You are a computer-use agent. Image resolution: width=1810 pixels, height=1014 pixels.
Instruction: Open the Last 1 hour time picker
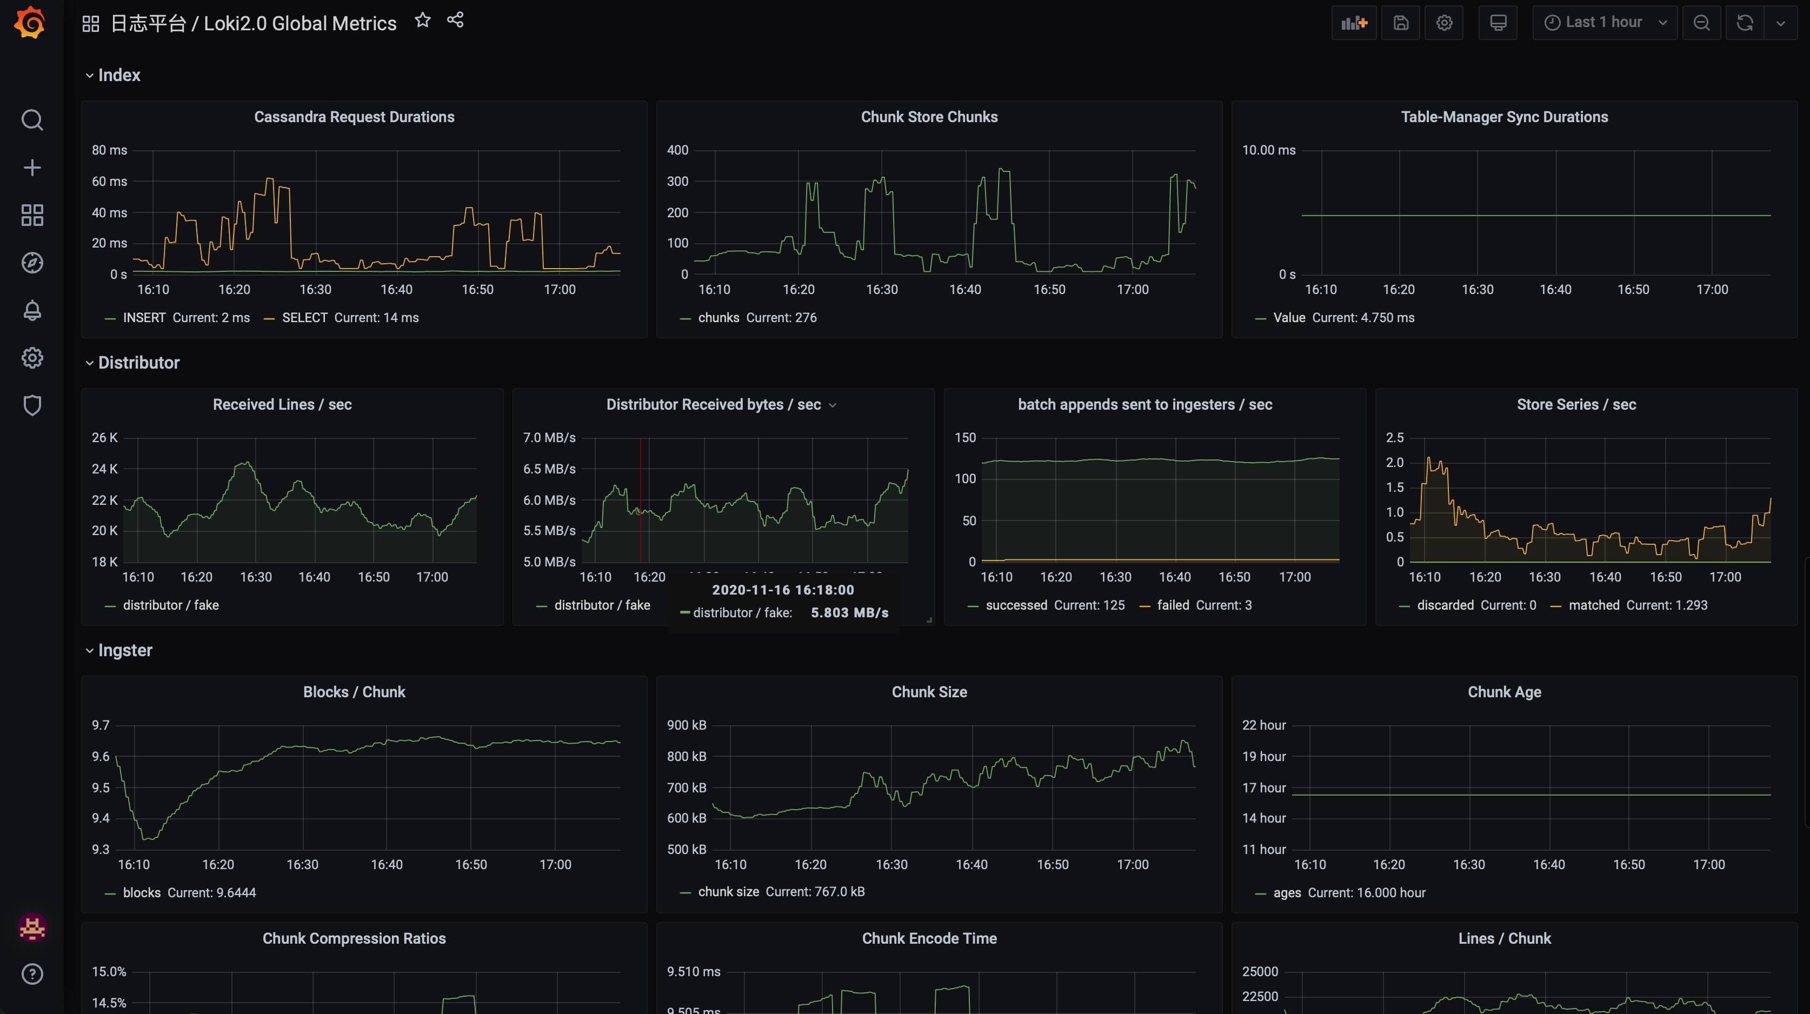[1604, 23]
